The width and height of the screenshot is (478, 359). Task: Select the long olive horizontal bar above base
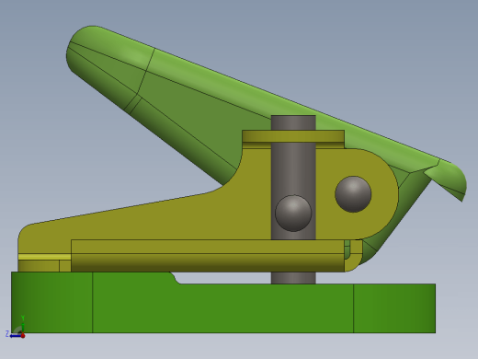pos(208,256)
